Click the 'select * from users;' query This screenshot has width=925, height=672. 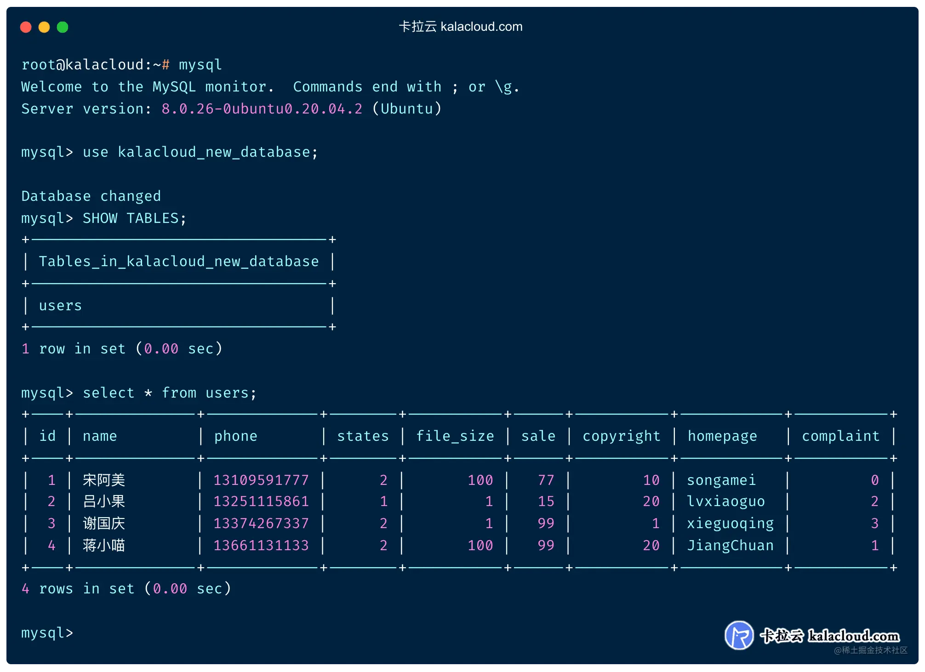click(170, 393)
